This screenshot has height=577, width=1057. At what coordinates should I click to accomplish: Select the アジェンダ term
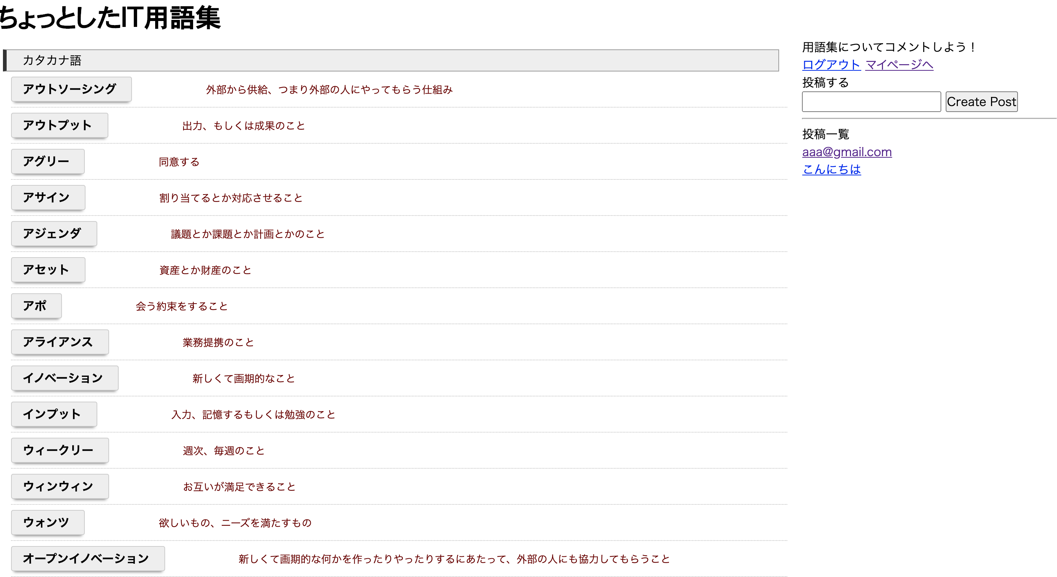click(53, 234)
